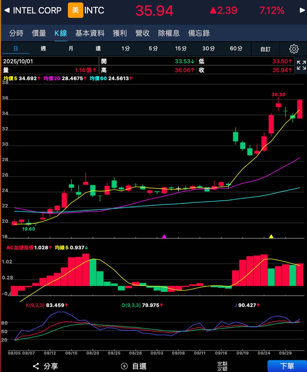Click the D(9,3,3) indicator label
The width and height of the screenshot is (307, 372).
click(131, 305)
